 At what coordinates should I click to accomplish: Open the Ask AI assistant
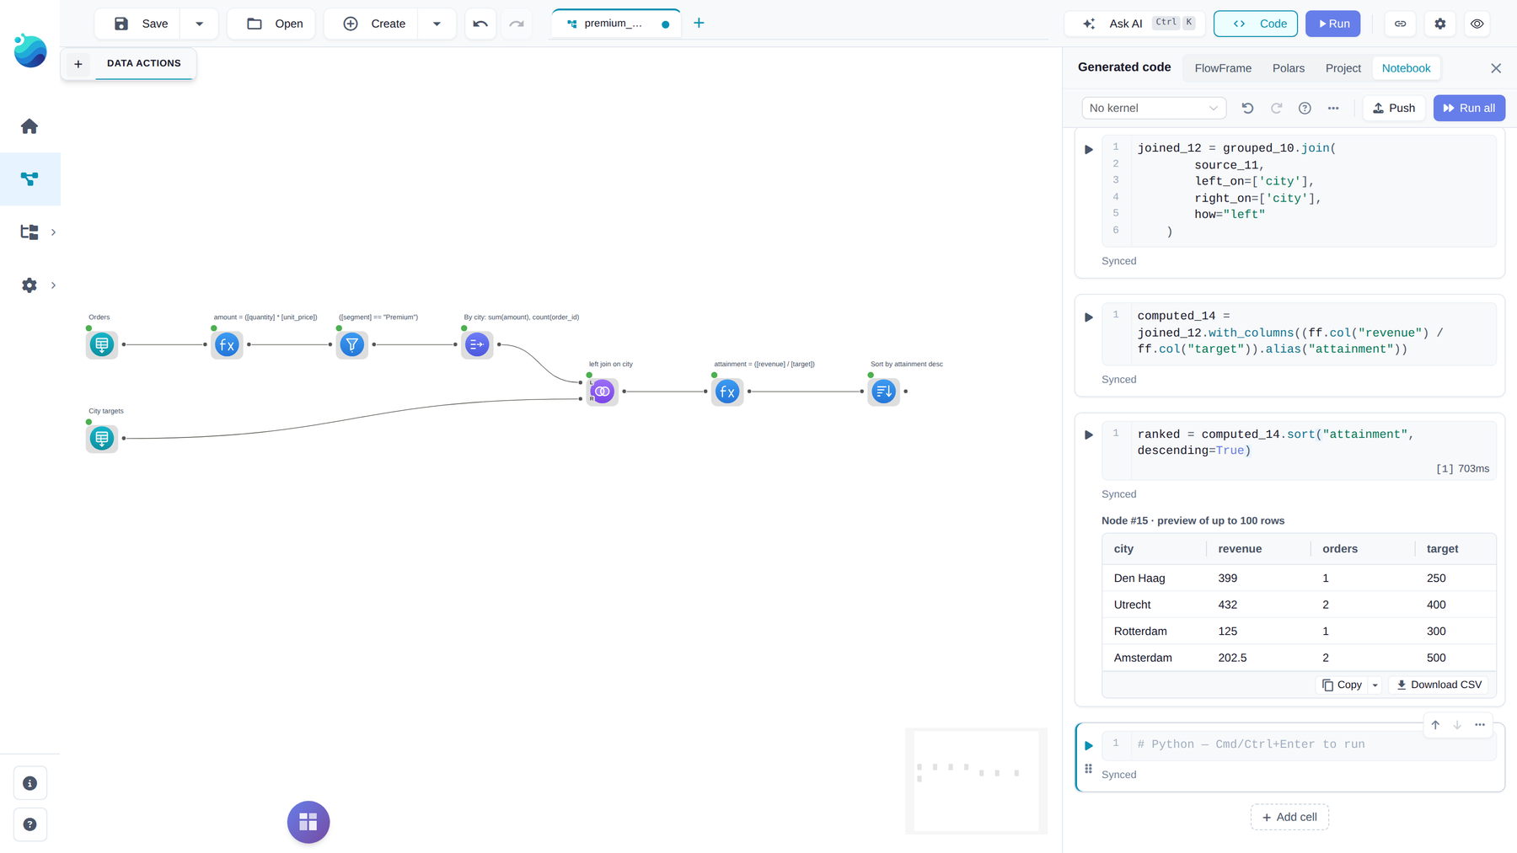(x=1134, y=24)
